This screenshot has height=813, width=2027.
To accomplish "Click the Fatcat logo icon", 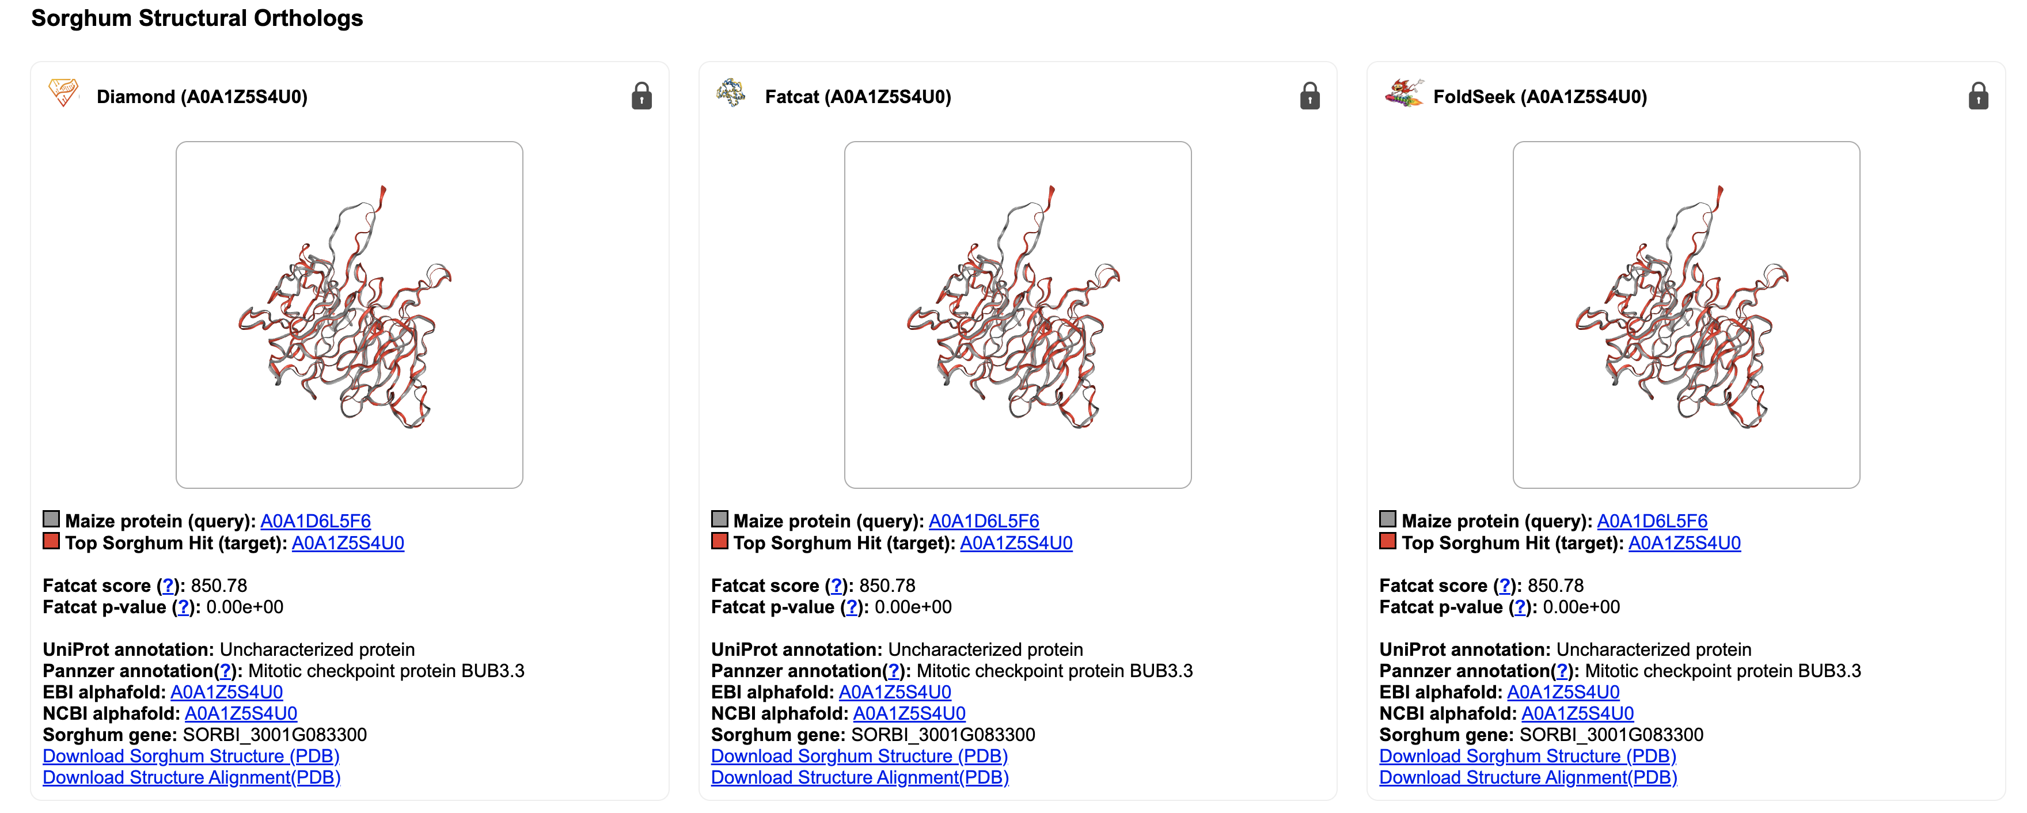I will tap(730, 93).
